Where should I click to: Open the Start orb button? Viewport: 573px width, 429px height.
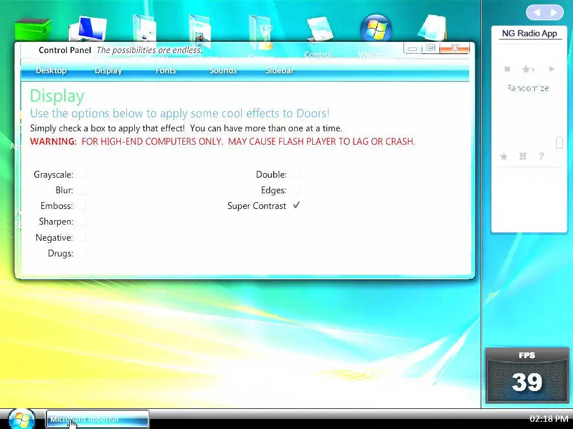click(22, 419)
